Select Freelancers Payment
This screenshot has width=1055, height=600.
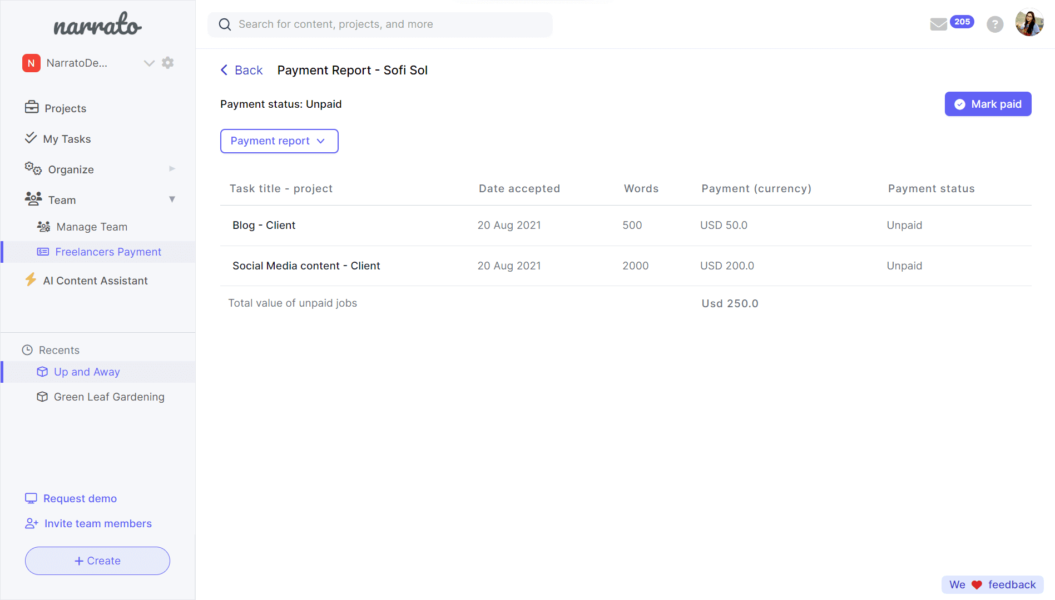coord(108,252)
